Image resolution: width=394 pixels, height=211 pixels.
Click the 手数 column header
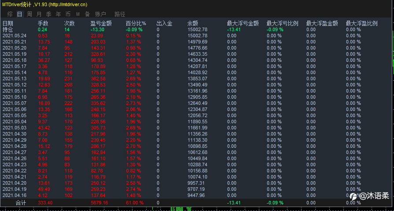43,23
